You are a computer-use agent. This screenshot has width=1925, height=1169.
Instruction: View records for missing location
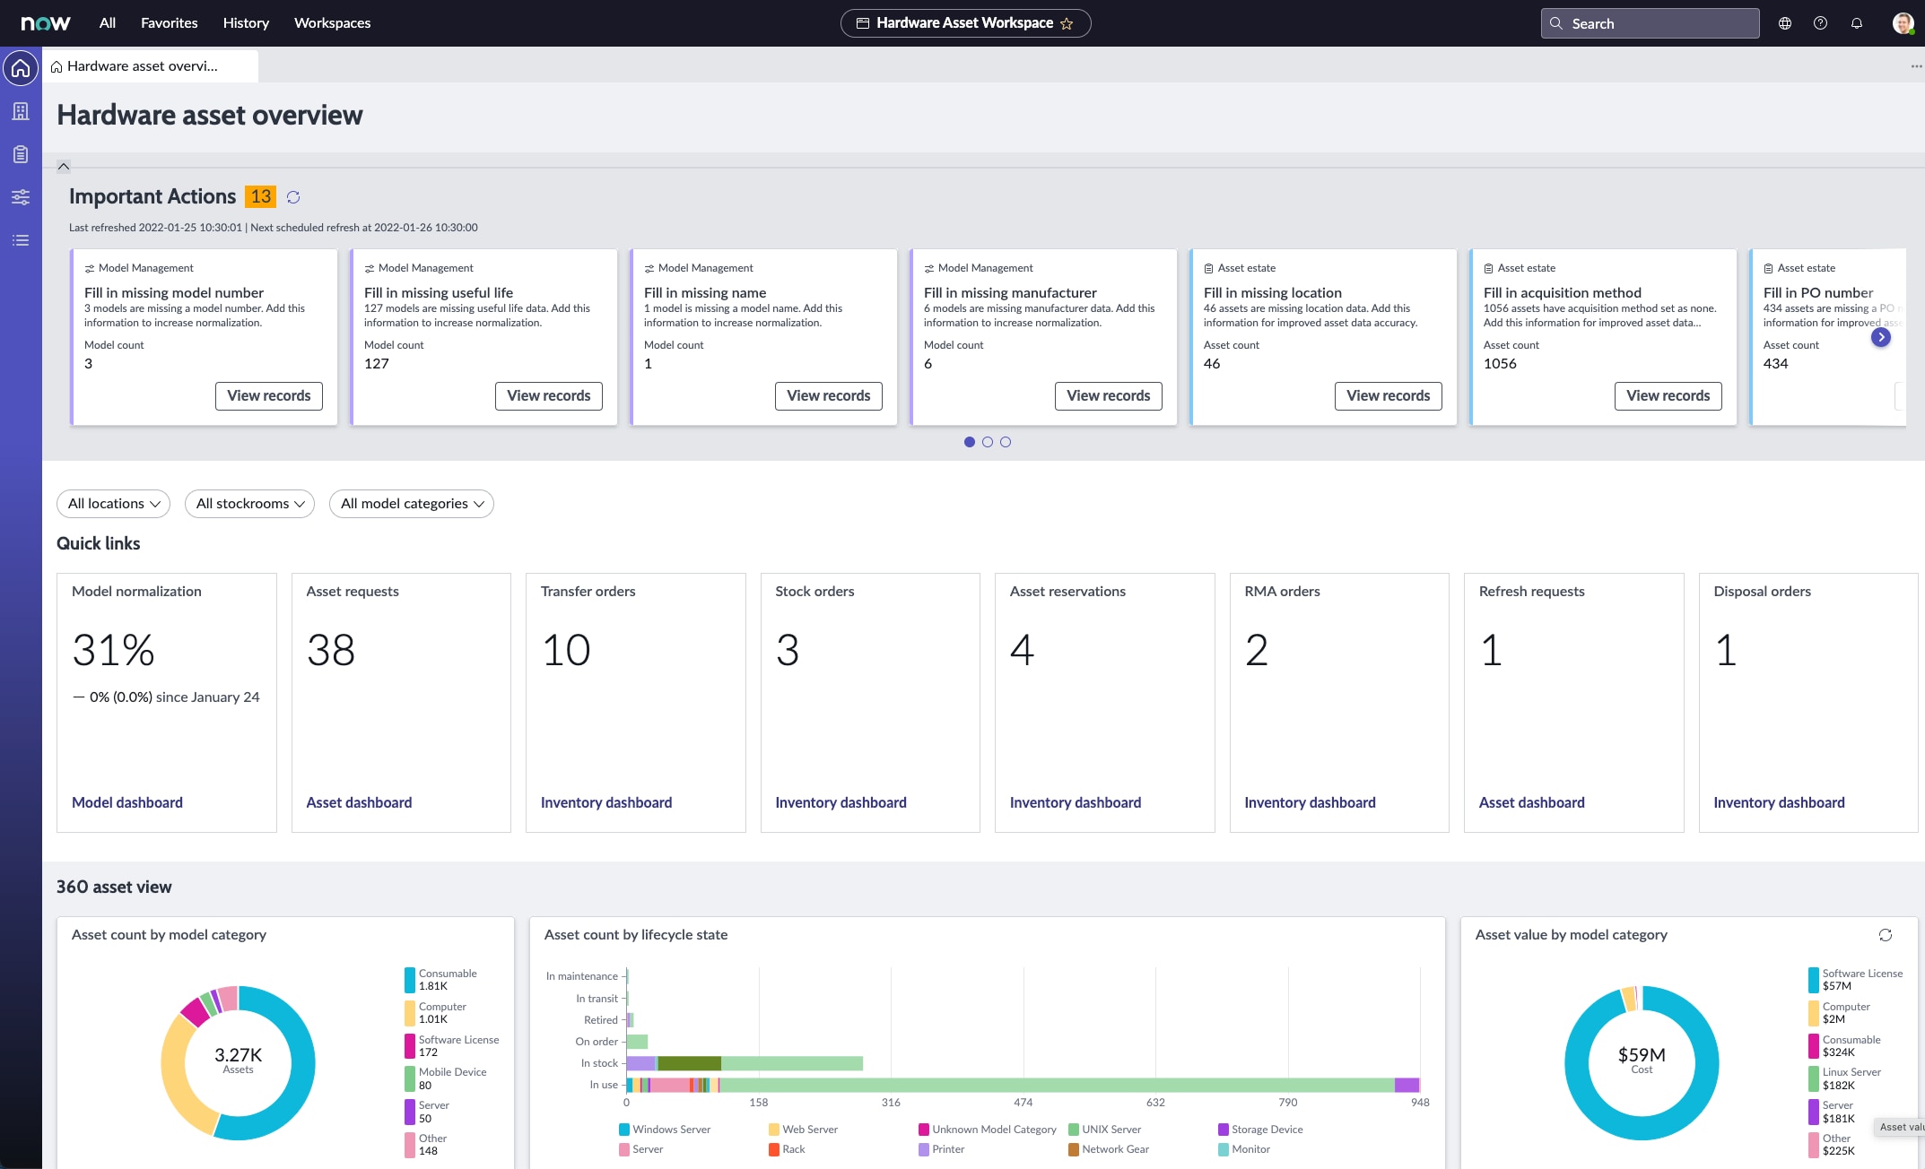tap(1389, 396)
